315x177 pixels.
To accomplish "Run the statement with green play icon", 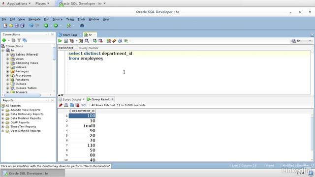I will point(60,41).
